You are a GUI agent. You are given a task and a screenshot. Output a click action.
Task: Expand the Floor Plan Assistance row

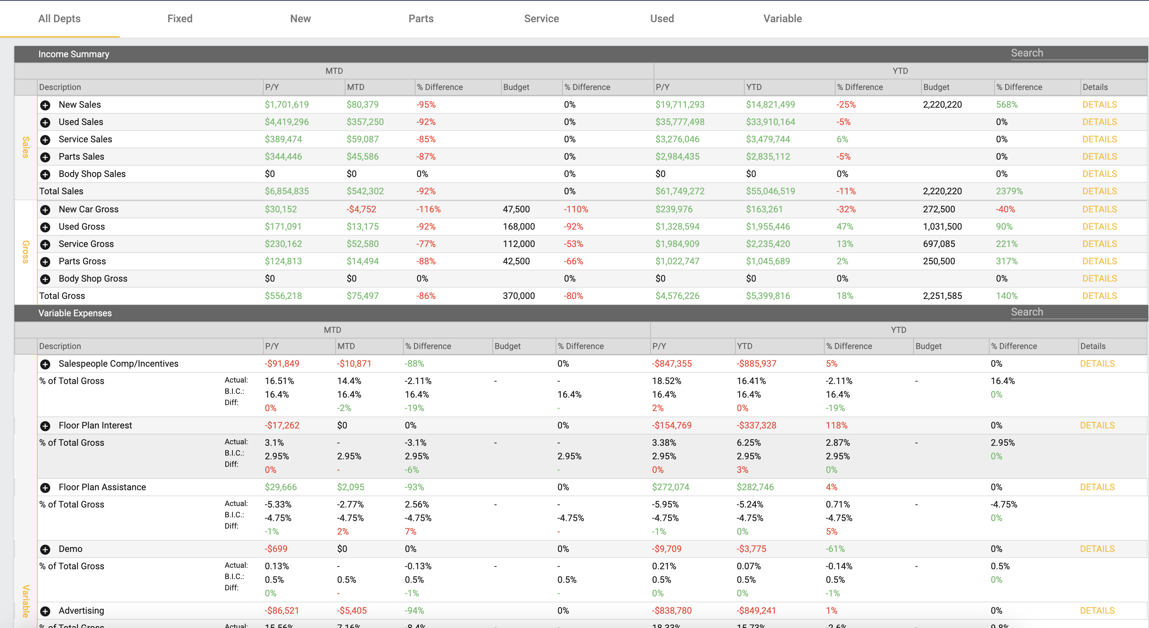(45, 488)
